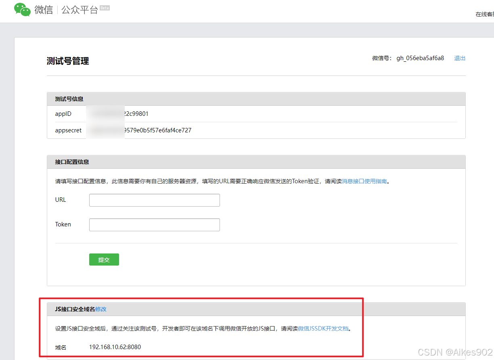The image size is (494, 360).
Task: Click the 在线客服 link at top right
Action: pyautogui.click(x=485, y=15)
